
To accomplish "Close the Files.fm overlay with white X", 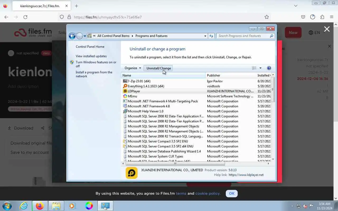I will pyautogui.click(x=327, y=29).
